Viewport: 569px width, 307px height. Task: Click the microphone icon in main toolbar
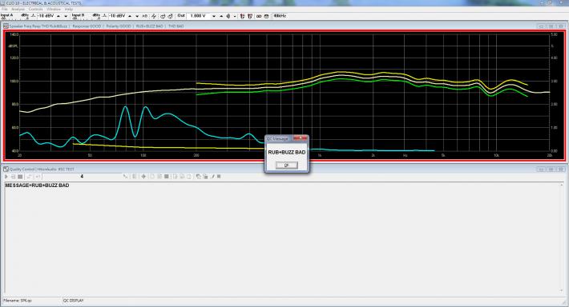coord(228,16)
